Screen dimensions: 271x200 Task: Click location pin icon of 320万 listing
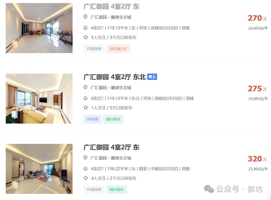point(85,158)
